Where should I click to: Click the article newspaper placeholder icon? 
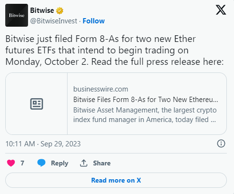coord(37,104)
